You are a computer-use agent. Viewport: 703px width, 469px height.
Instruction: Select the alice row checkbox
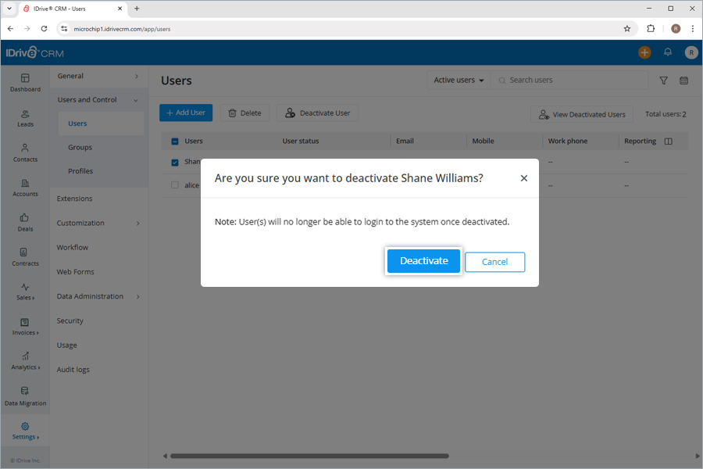tap(174, 185)
